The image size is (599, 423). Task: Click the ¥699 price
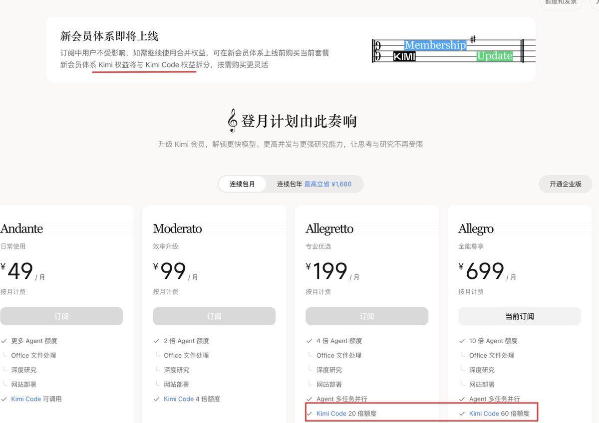coord(482,271)
